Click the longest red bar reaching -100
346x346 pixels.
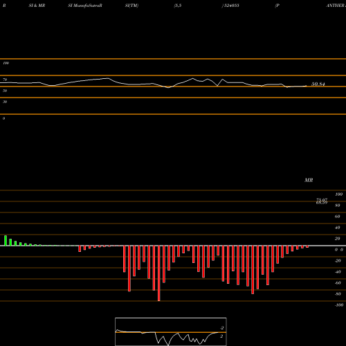pyautogui.click(x=159, y=273)
